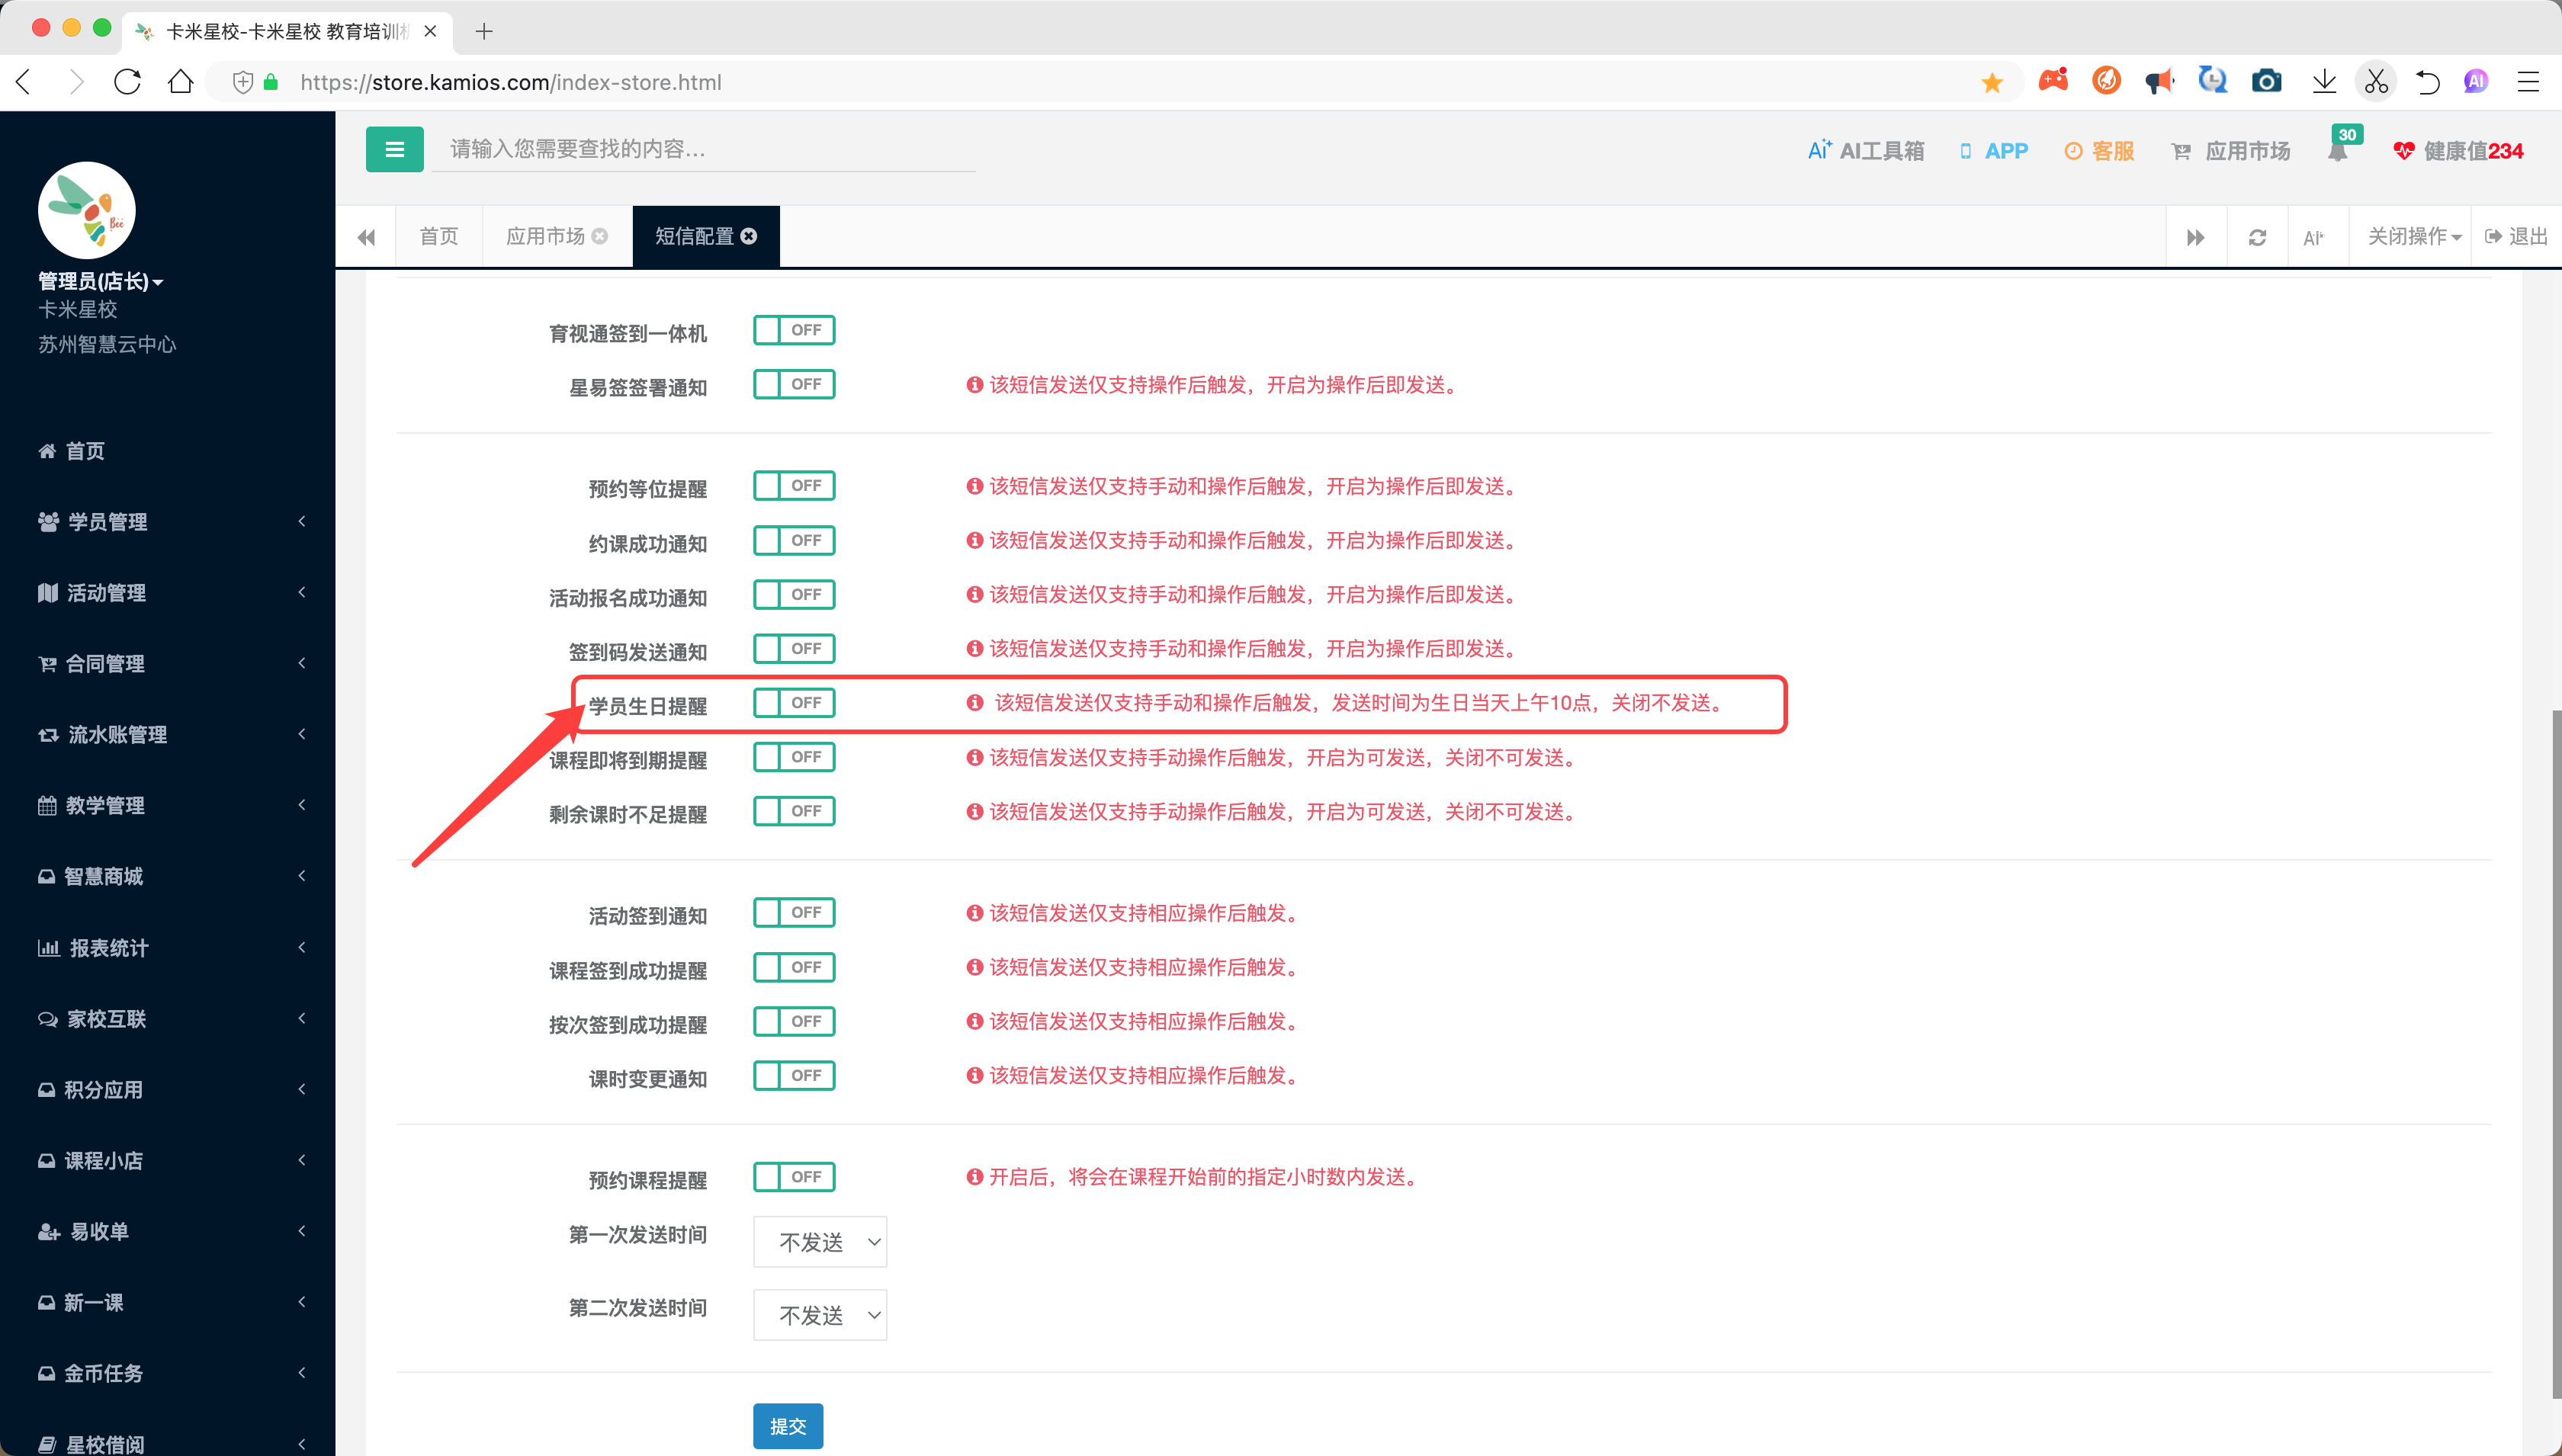Enable 约课成功通知 switch
The width and height of the screenshot is (2562, 1456).
pyautogui.click(x=794, y=540)
